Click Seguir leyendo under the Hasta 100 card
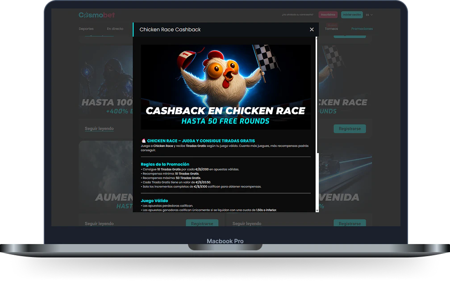This screenshot has width=450, height=282. tap(99, 129)
